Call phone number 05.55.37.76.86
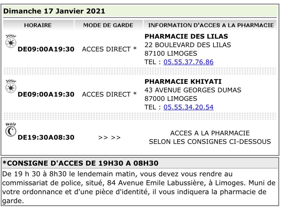 coord(188,62)
